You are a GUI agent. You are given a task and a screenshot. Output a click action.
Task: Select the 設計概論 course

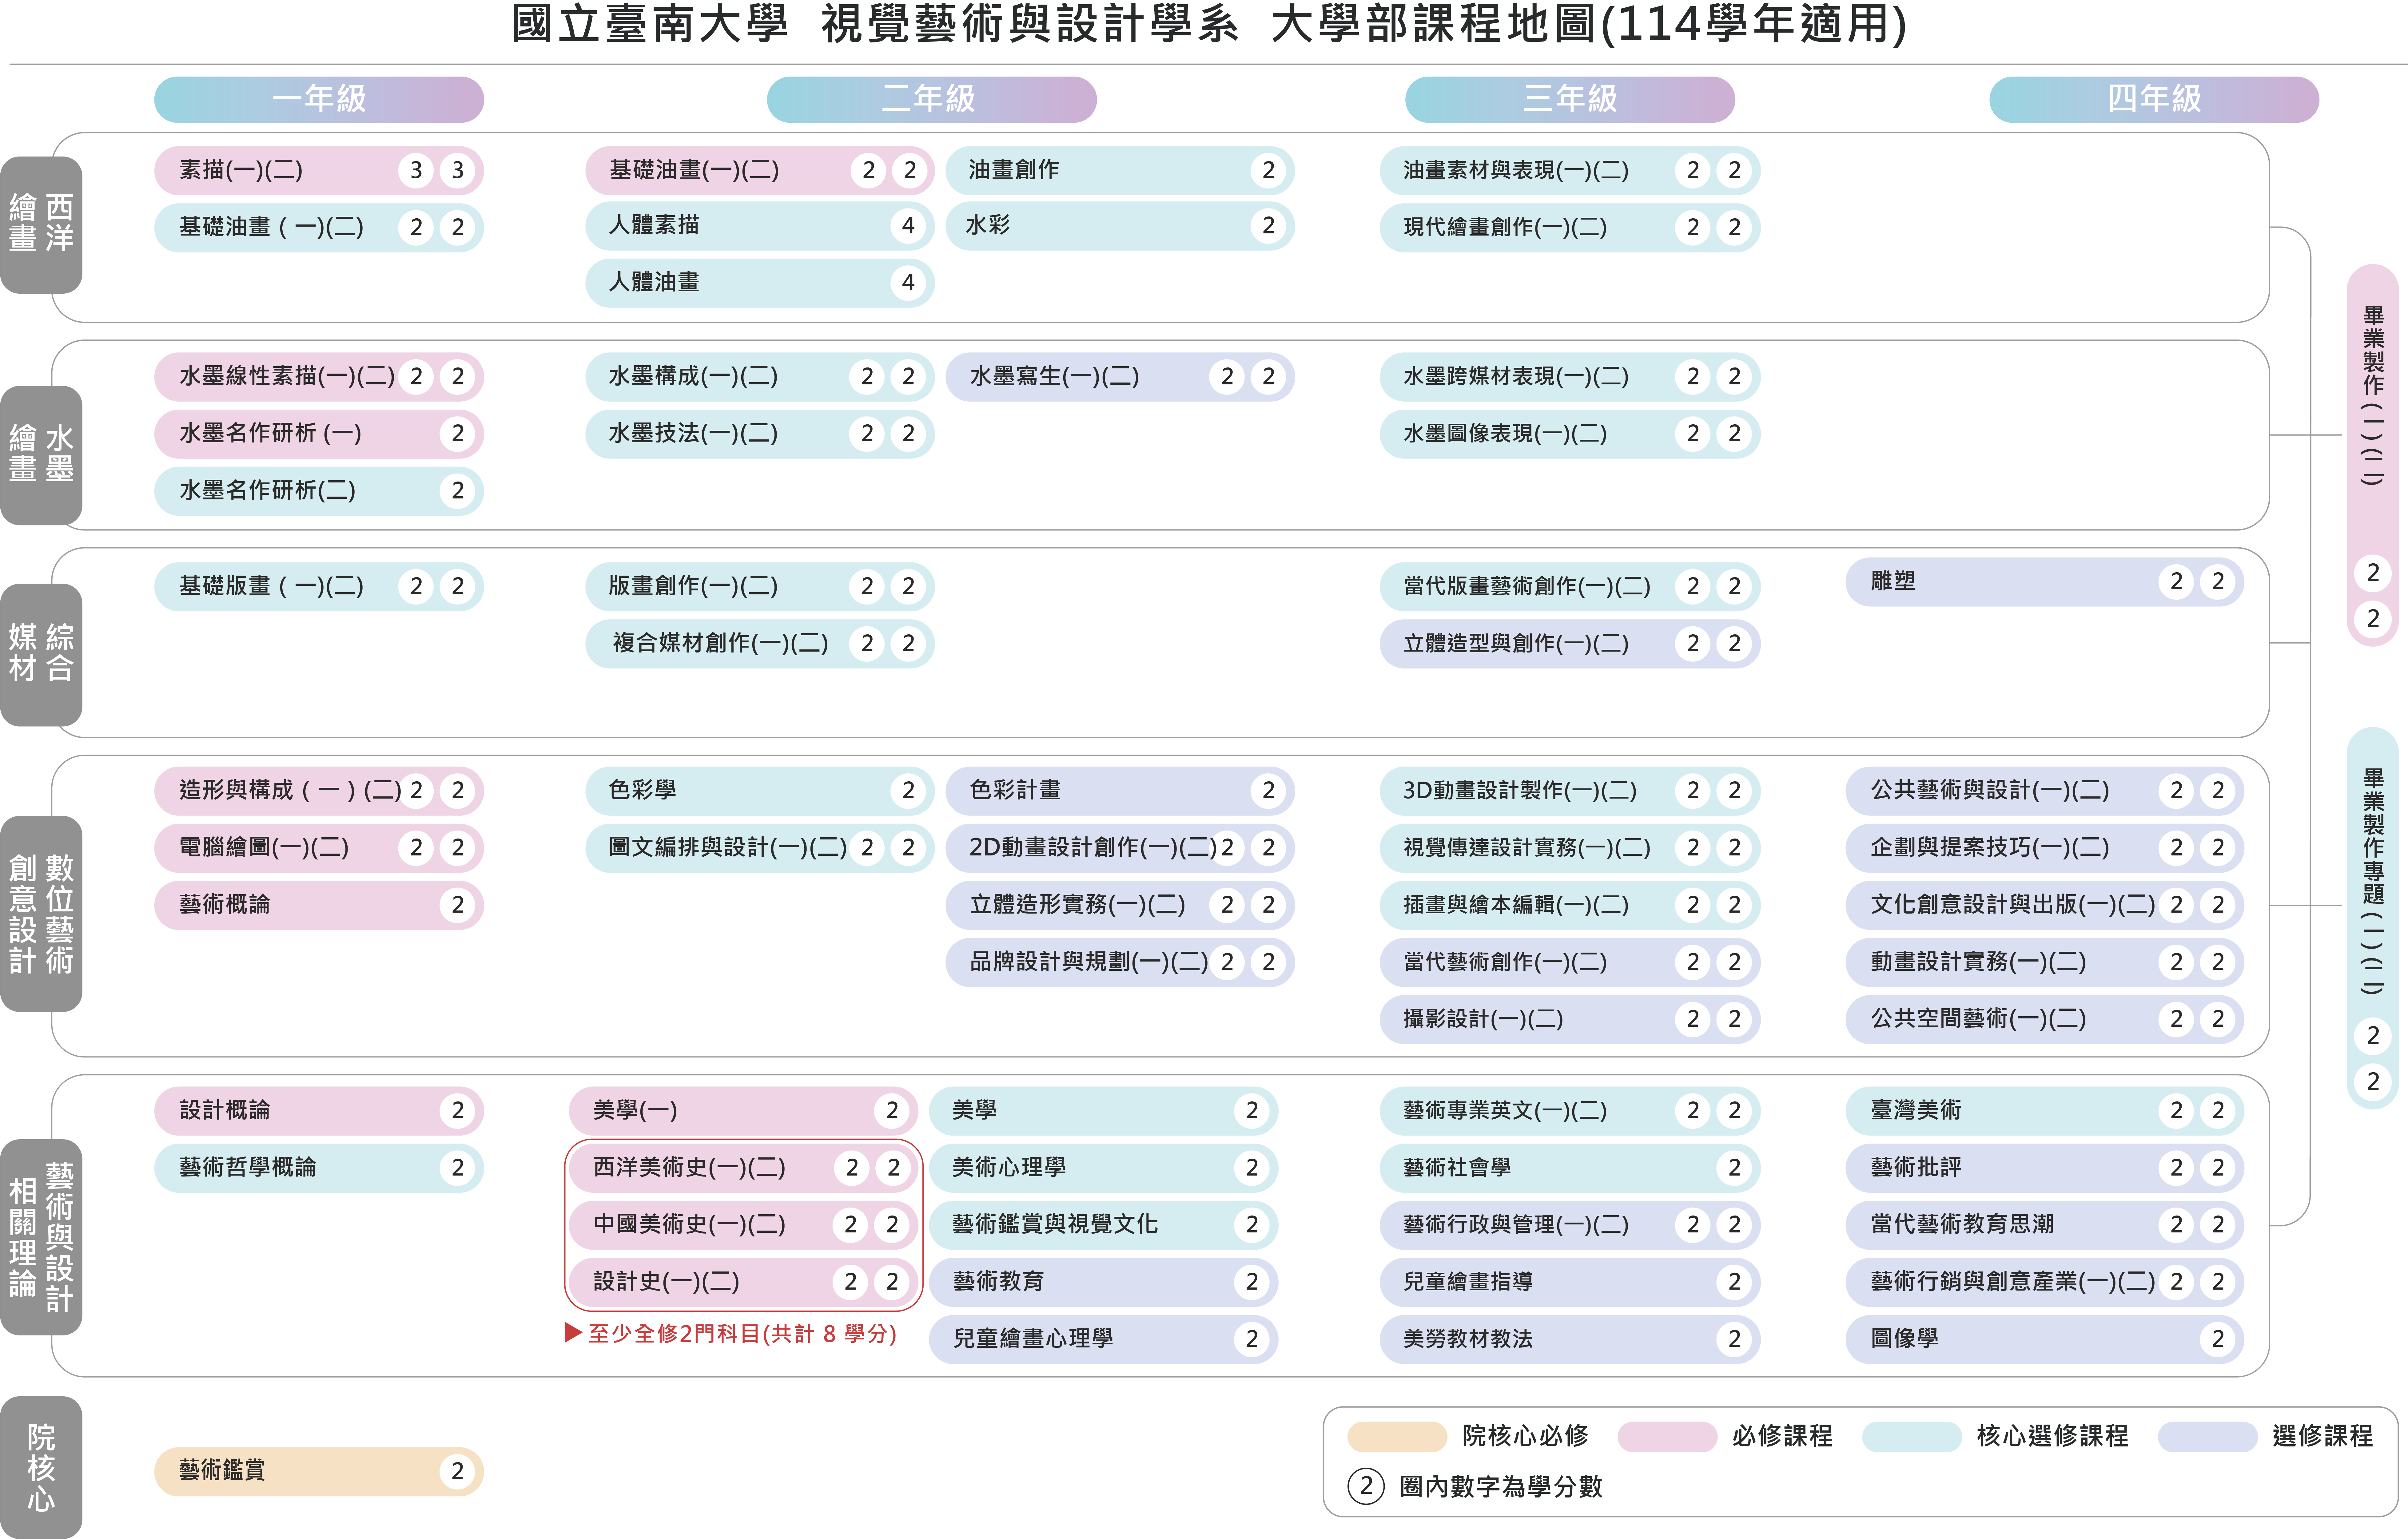coord(319,1111)
